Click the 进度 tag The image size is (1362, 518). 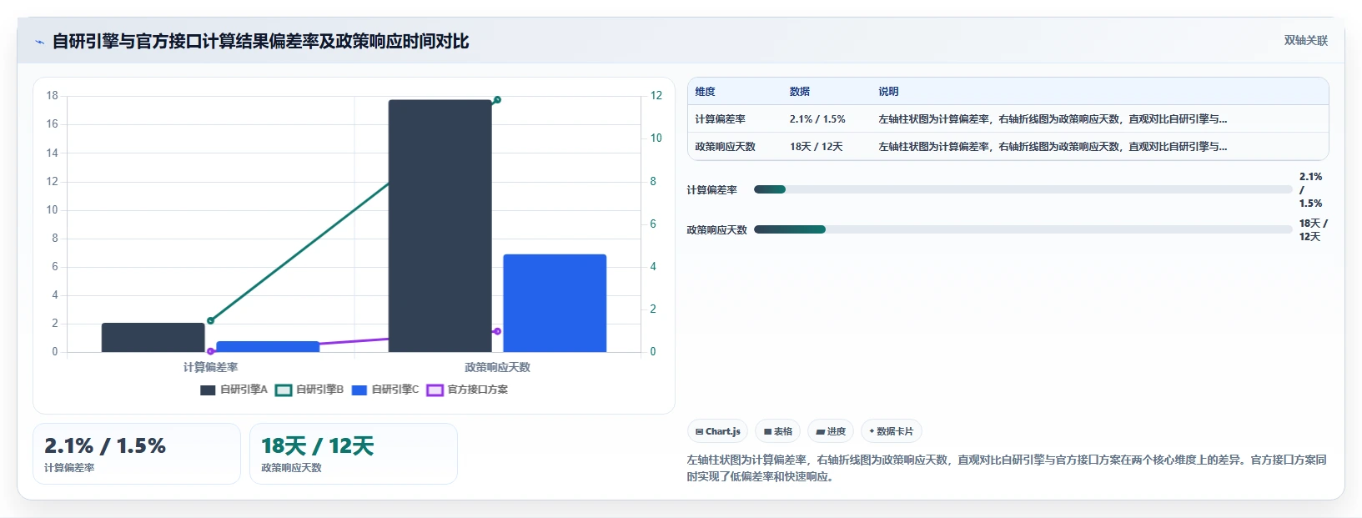click(831, 431)
